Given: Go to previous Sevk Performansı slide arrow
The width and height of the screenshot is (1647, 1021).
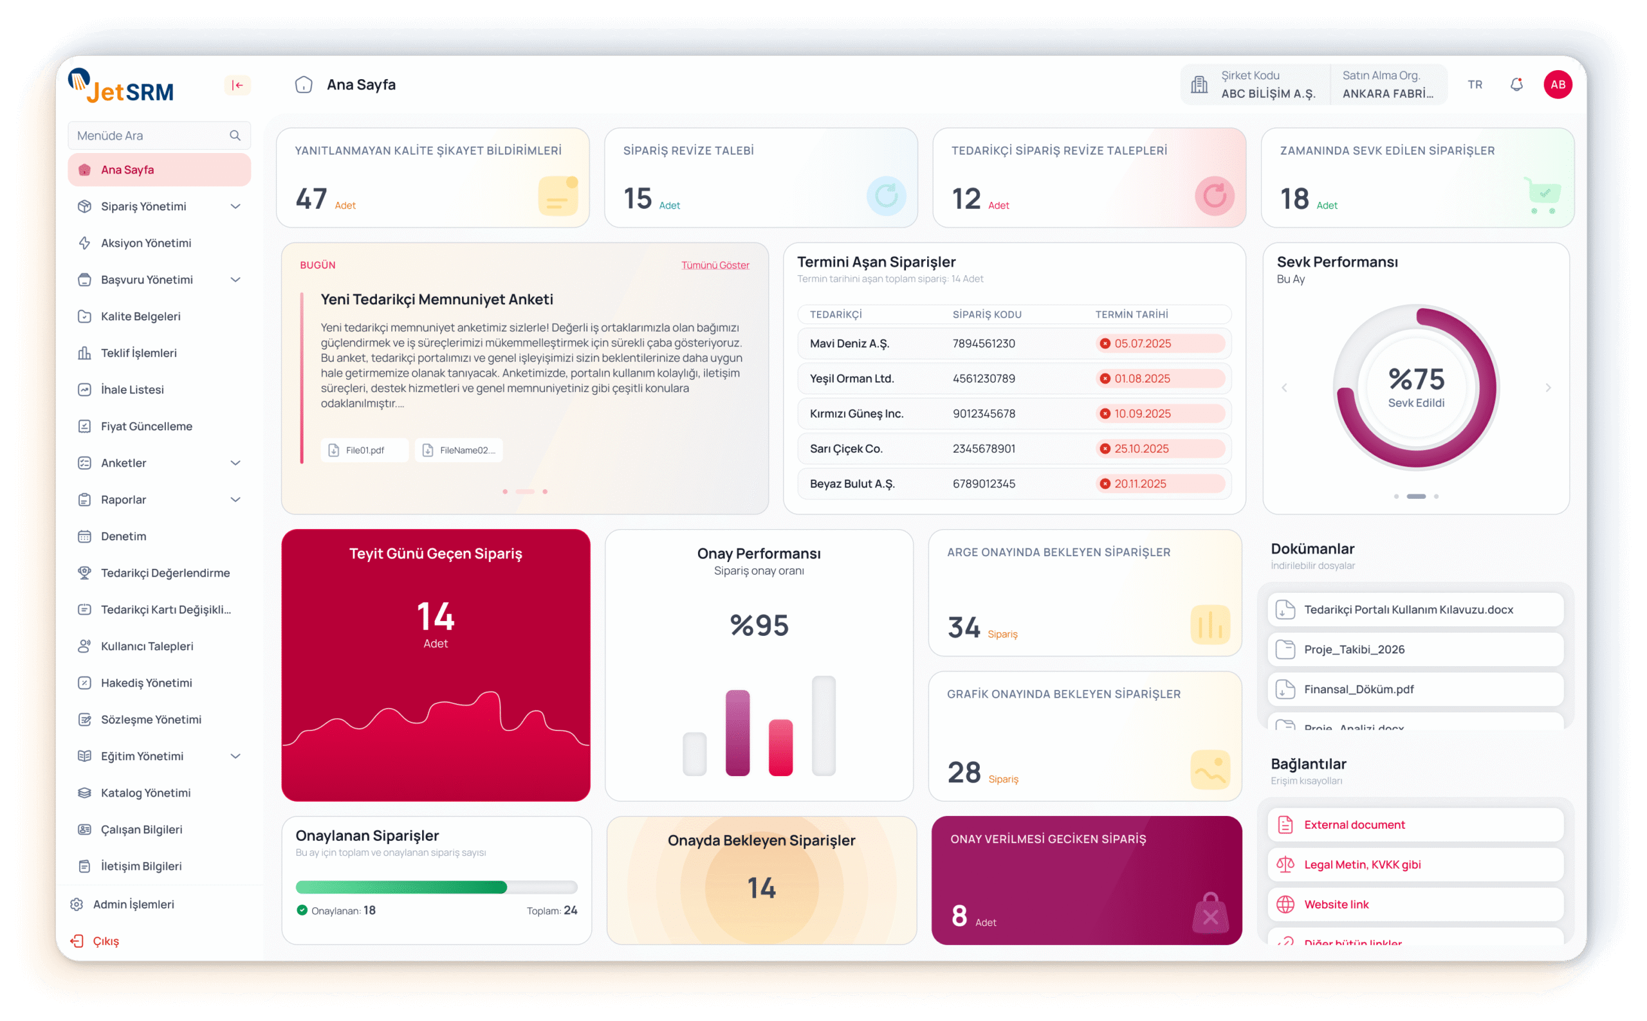Looking at the screenshot, I should pyautogui.click(x=1284, y=388).
